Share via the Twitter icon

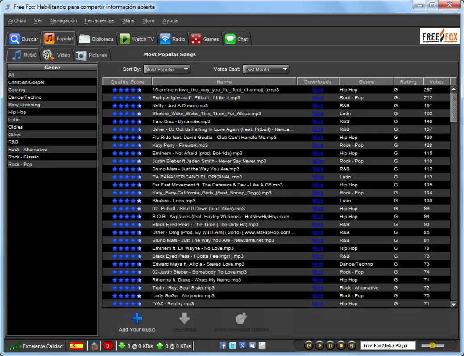pos(232,346)
